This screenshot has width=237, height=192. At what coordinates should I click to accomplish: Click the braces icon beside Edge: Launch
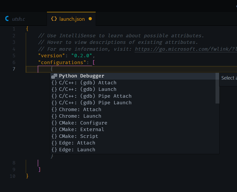pyautogui.click(x=54, y=150)
